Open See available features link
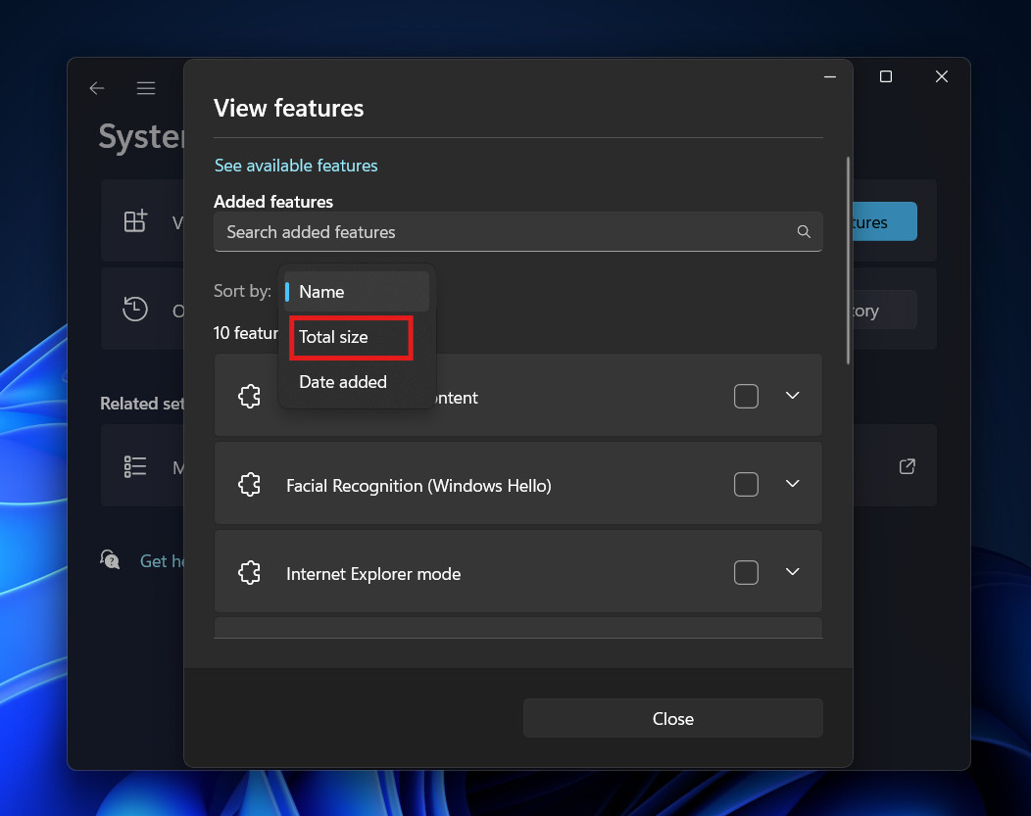Screen dimensions: 1031x816 coord(296,165)
